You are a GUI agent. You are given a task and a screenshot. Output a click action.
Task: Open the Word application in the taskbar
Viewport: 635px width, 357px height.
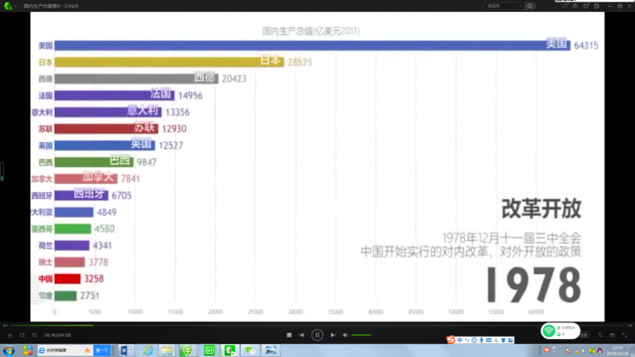pos(126,350)
